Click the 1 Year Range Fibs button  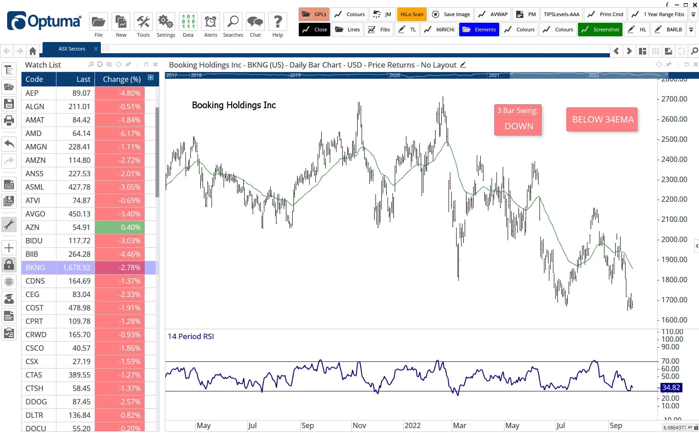657,14
